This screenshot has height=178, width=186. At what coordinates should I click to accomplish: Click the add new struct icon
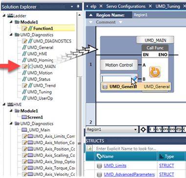tap(89, 148)
